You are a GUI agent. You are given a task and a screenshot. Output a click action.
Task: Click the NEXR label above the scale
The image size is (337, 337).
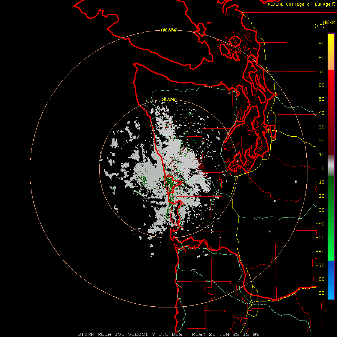[x=329, y=22]
